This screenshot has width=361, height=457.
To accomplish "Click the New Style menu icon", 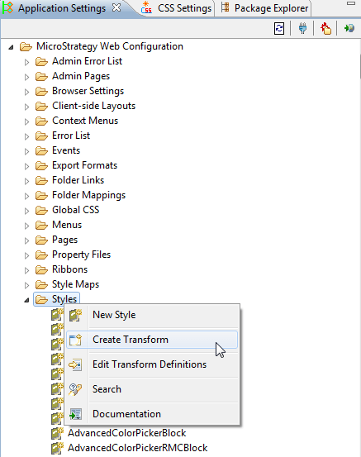I will click(75, 315).
